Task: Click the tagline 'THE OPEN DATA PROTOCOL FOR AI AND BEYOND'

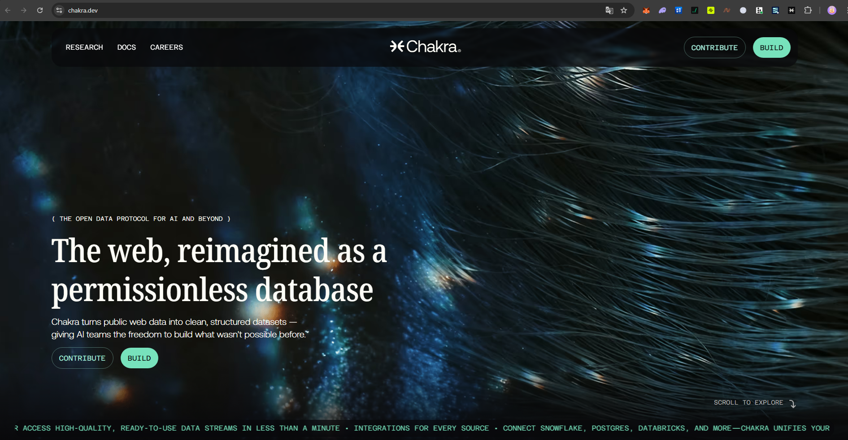Action: (141, 219)
